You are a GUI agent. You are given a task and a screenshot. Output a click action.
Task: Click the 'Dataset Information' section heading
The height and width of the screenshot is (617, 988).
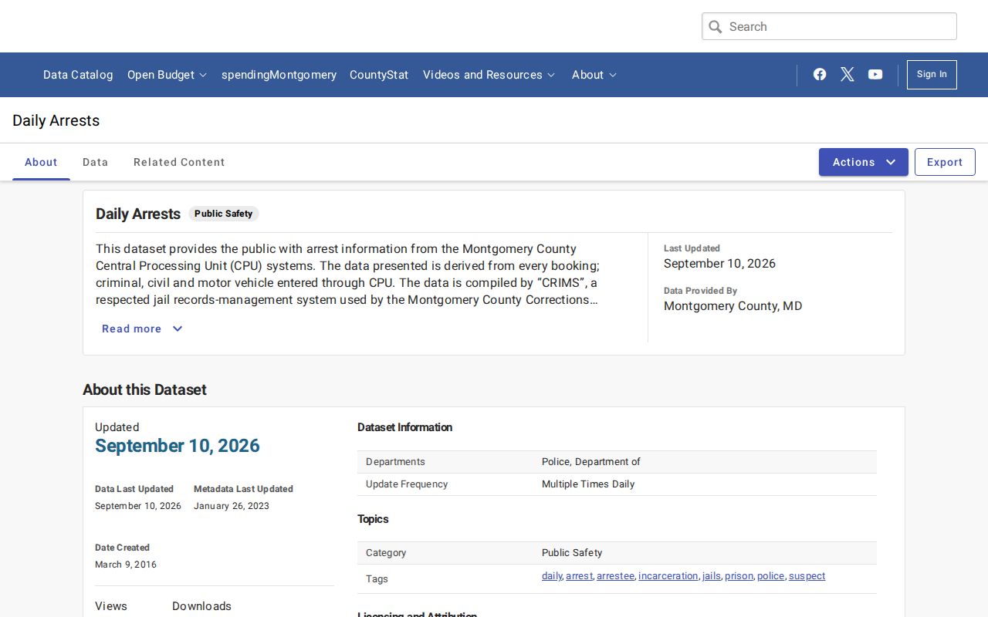click(404, 427)
